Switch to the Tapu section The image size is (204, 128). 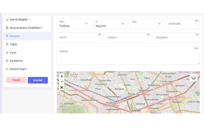(13, 44)
